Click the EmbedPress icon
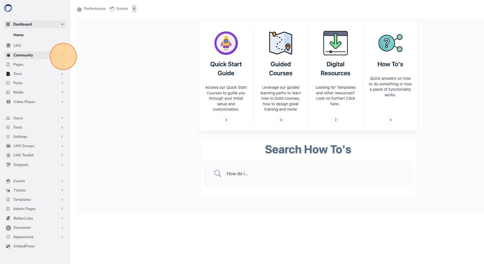 [8, 246]
